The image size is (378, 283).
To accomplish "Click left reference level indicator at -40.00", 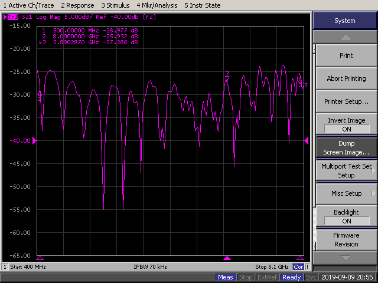I will [34, 140].
